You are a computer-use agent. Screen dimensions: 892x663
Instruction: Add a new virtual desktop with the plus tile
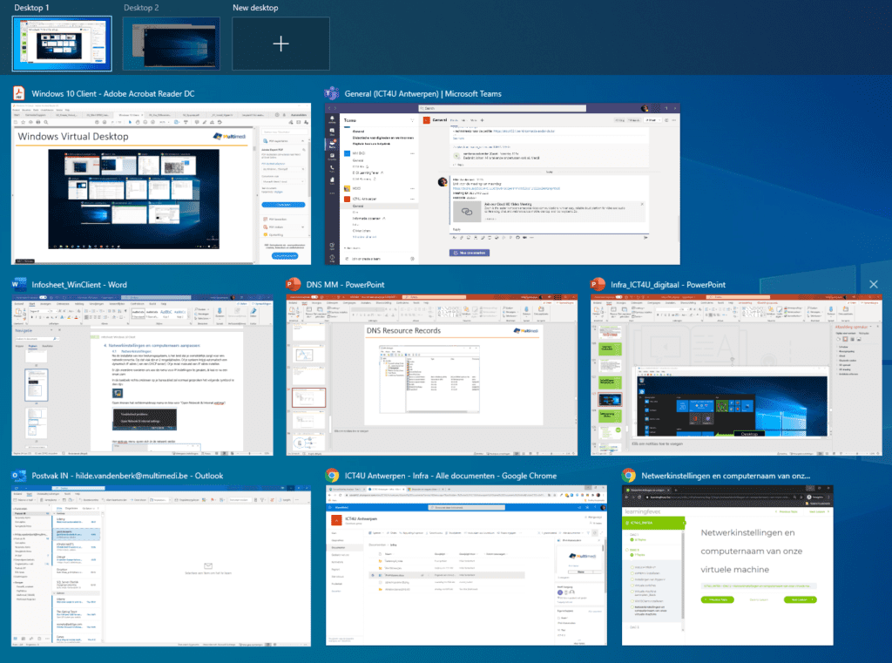(x=280, y=44)
